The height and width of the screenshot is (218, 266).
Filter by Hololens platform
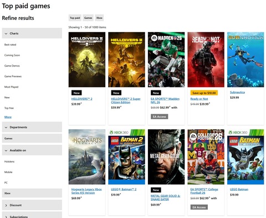[9, 161]
